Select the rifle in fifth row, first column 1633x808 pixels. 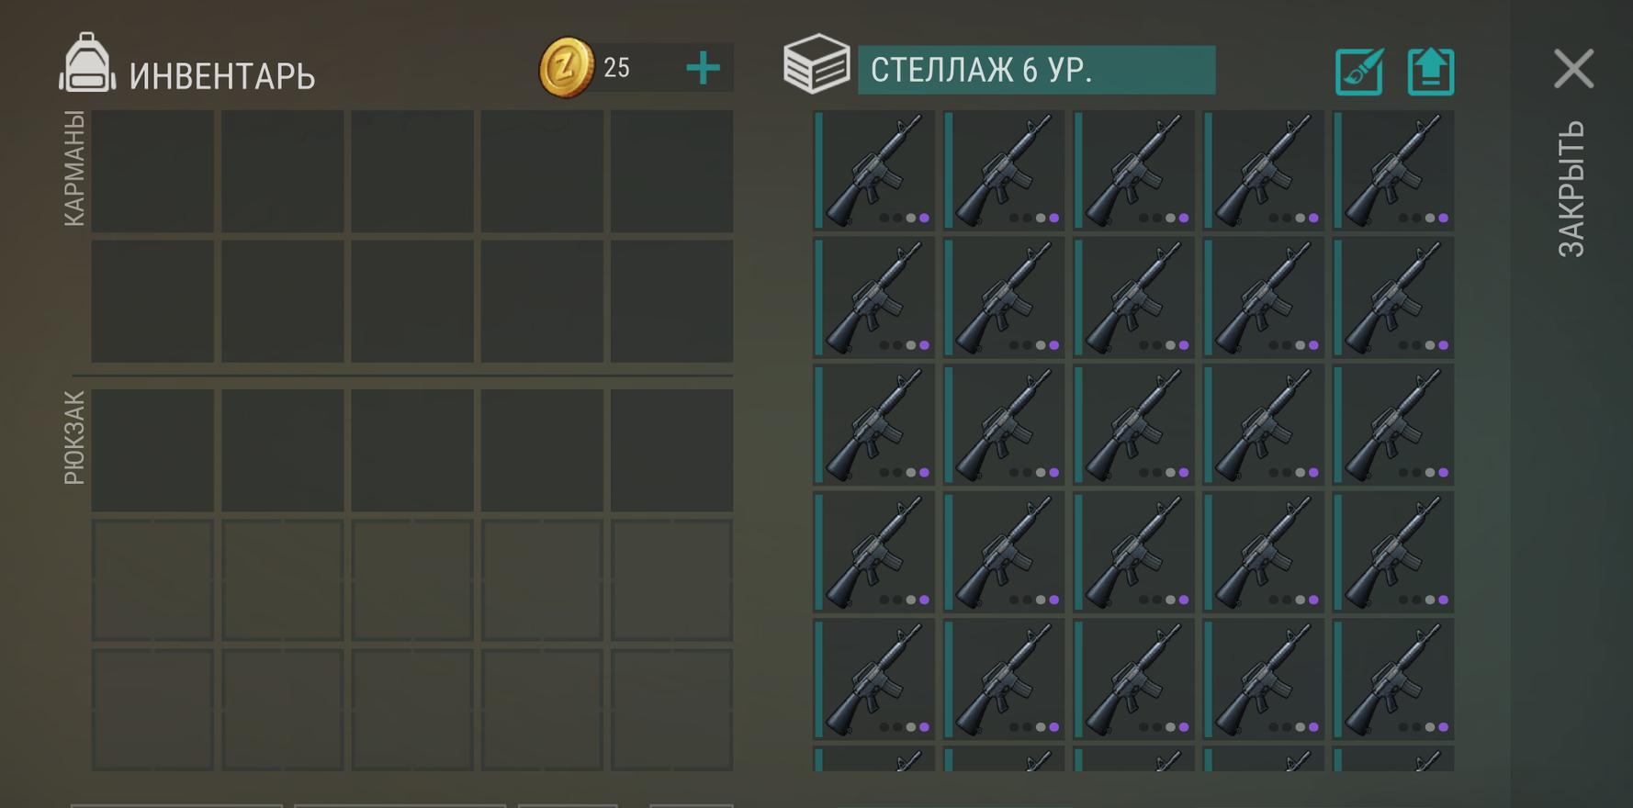(874, 679)
